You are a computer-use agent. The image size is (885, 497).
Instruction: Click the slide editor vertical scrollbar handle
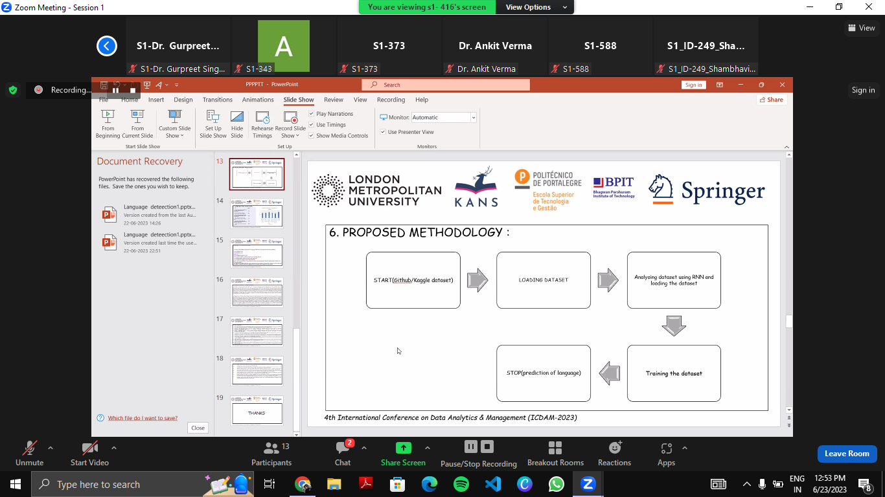[788, 321]
